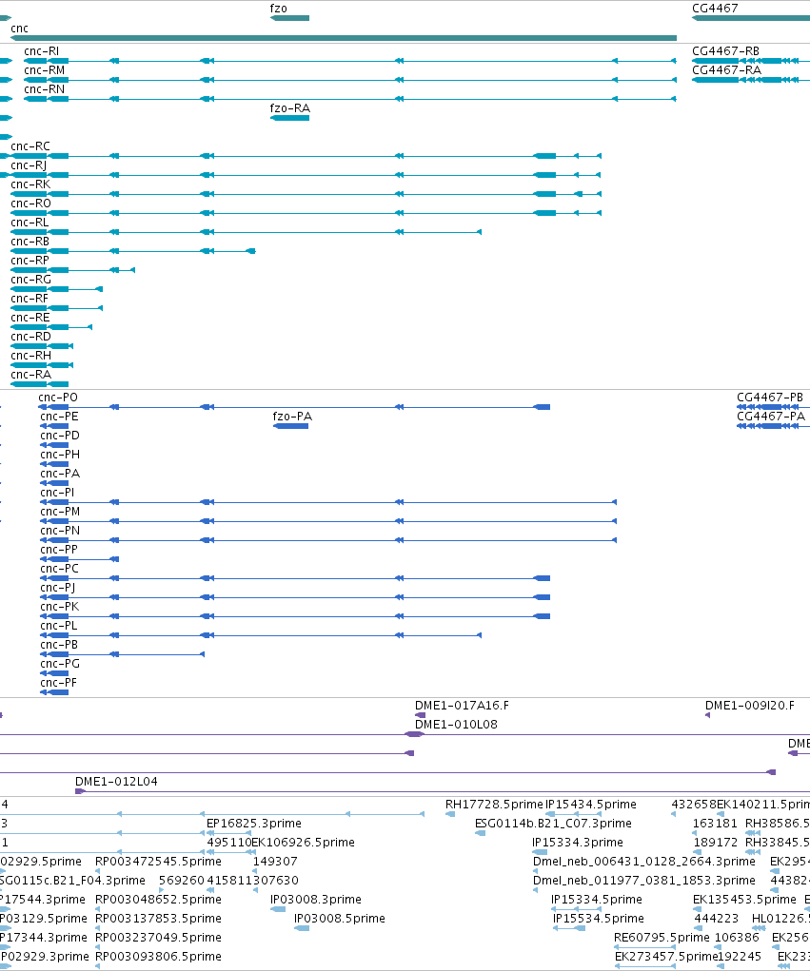
Task: Click the fzo-RA transcript glyph
Action: point(290,118)
